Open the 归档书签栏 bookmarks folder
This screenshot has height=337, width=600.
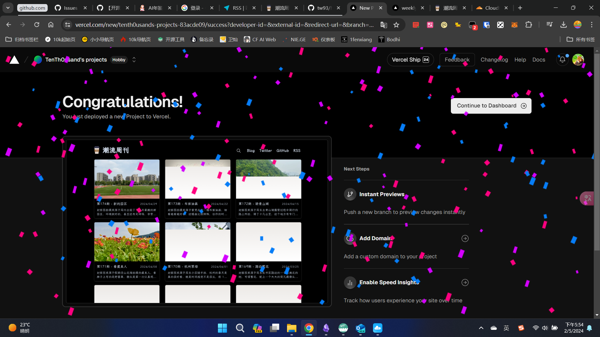[22, 39]
